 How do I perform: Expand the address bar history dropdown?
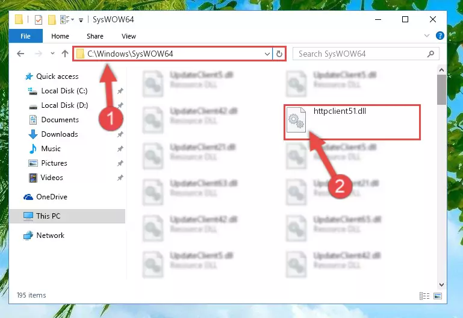[x=267, y=54]
